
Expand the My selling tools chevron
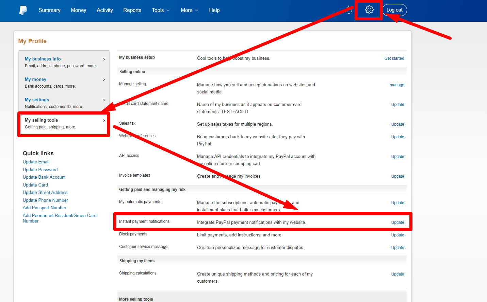pyautogui.click(x=104, y=120)
